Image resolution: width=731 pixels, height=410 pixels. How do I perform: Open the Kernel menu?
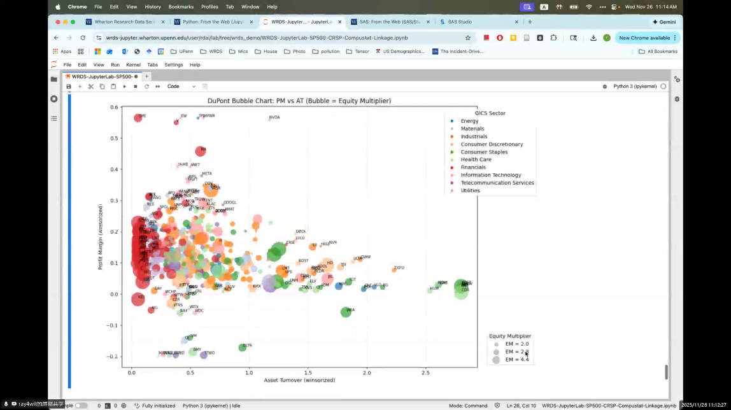pos(133,65)
